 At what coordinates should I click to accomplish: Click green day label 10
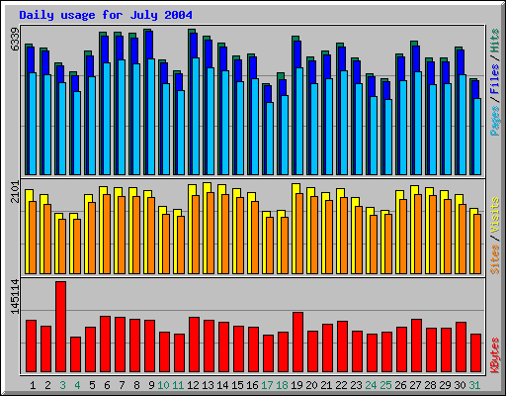pyautogui.click(x=163, y=385)
